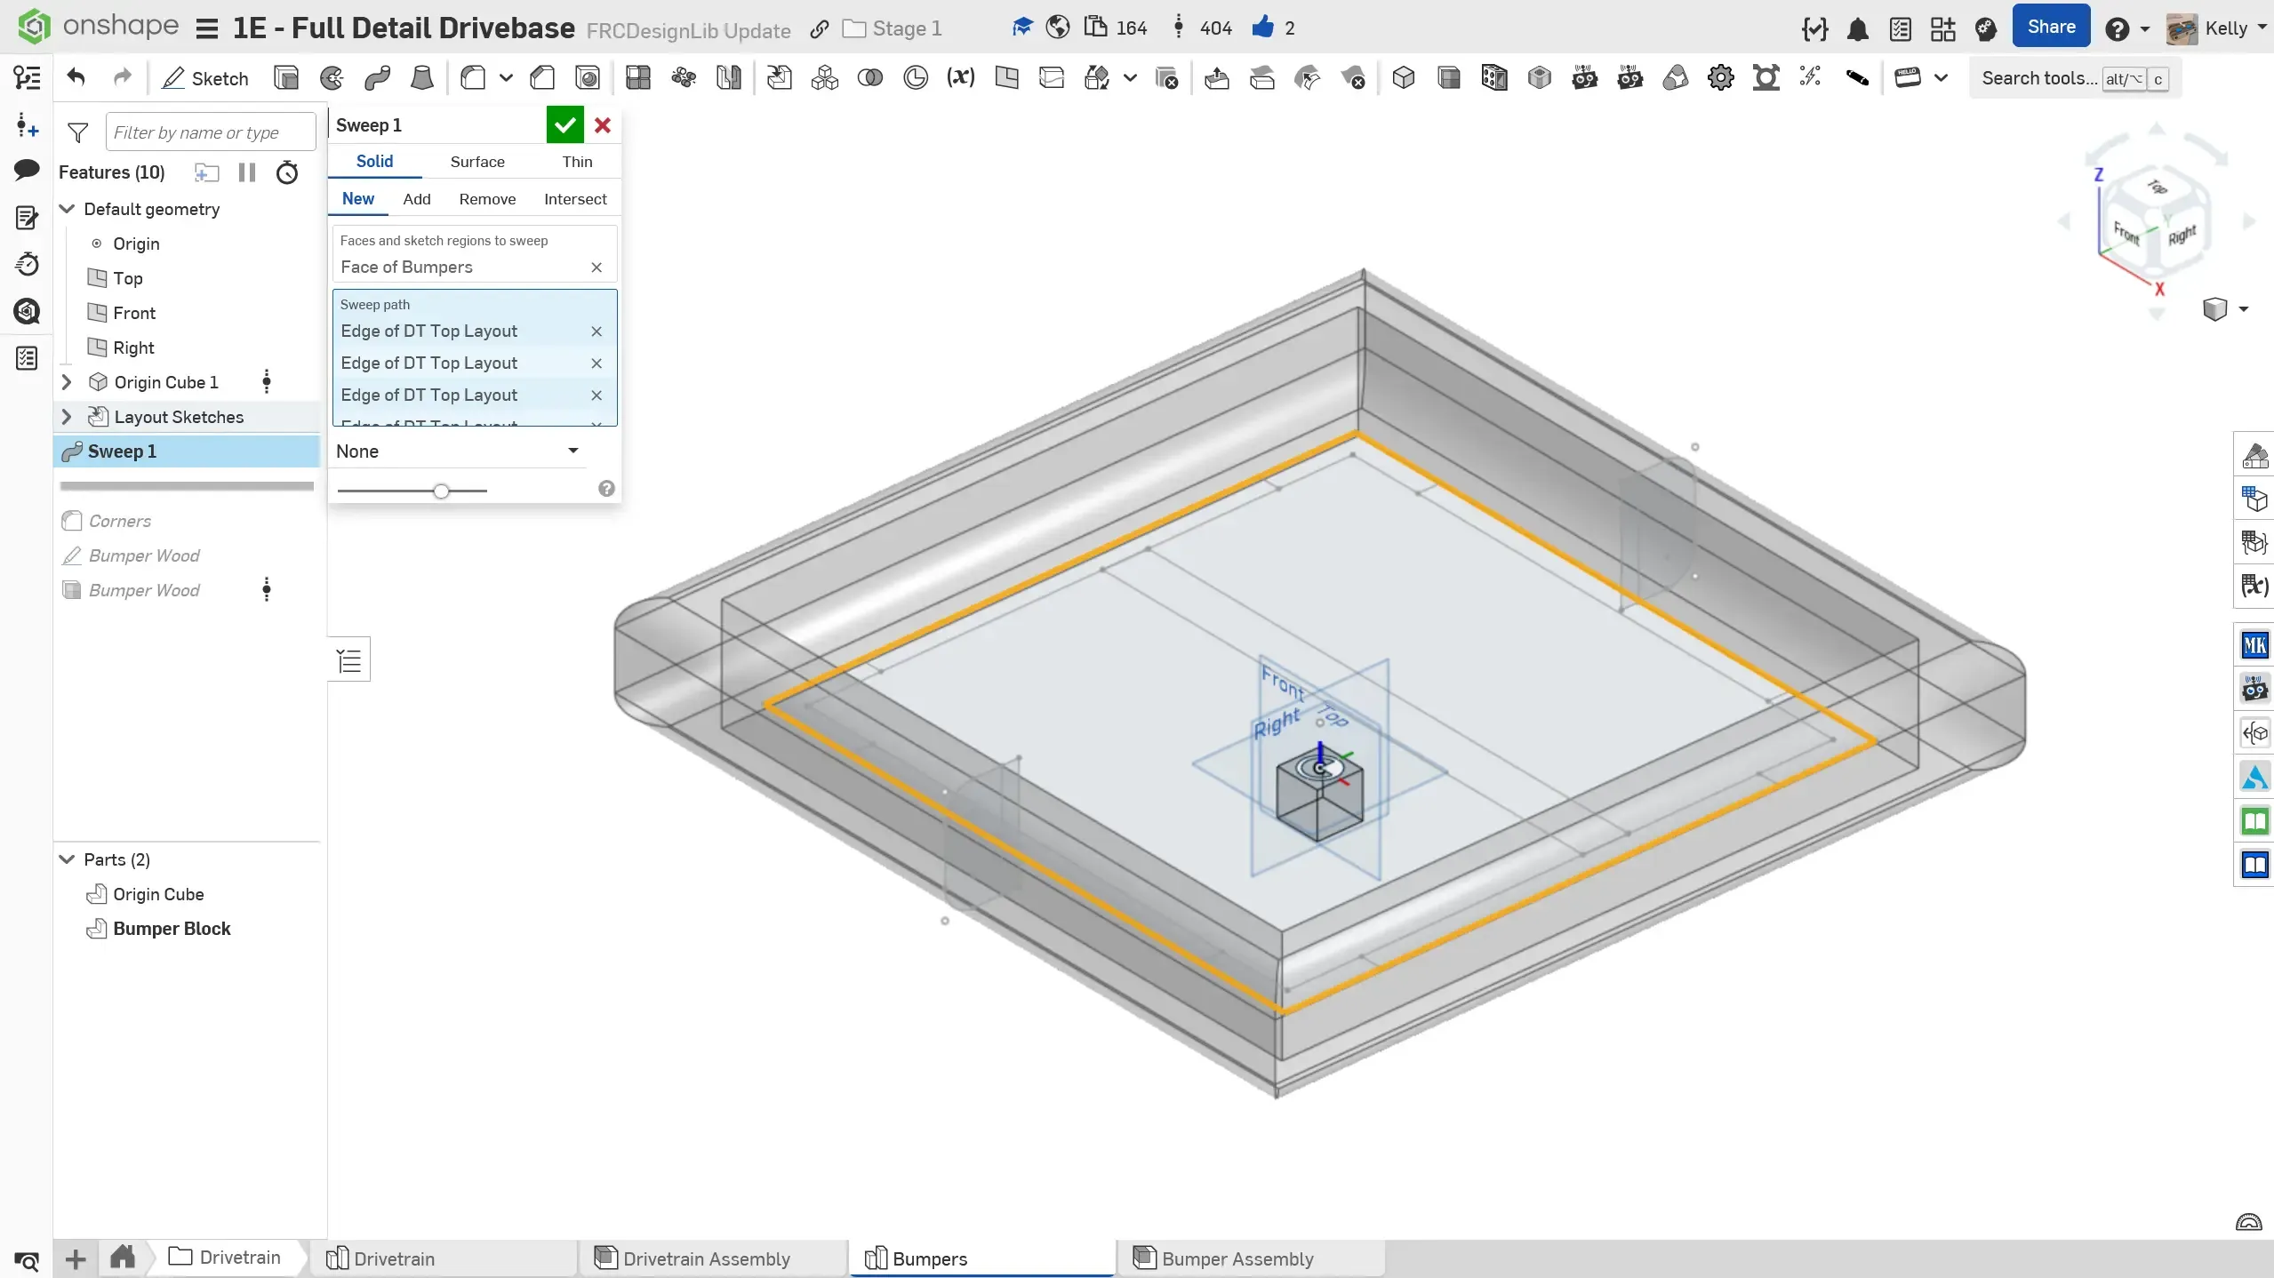Viewport: 2274px width, 1278px height.
Task: Expand the Origin Cube 1 feature
Action: 67,382
